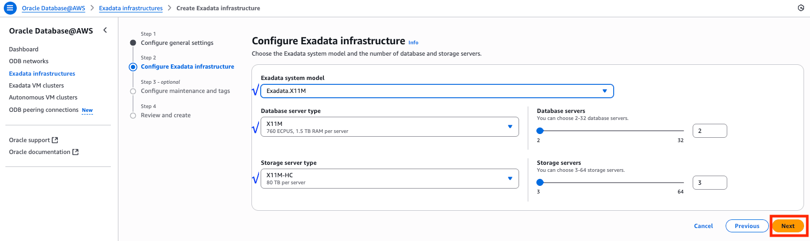The image size is (810, 241).
Task: Click the Previous button
Action: pyautogui.click(x=747, y=226)
